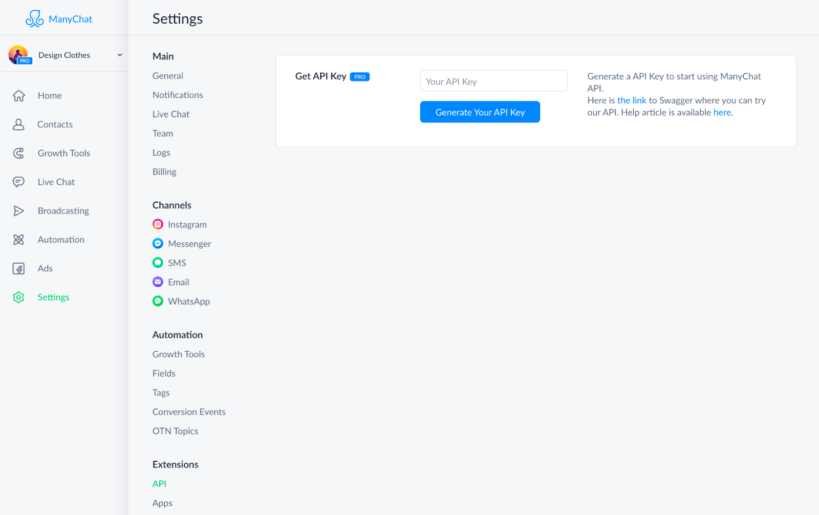Select Settings in the sidebar
The width and height of the screenshot is (819, 515).
(53, 297)
